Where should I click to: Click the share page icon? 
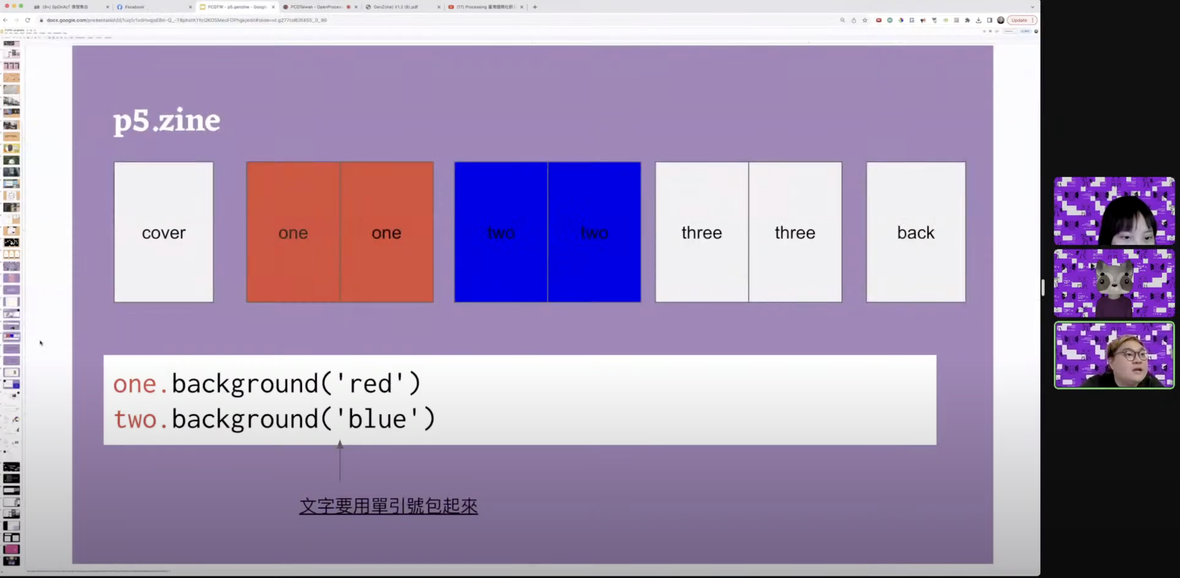coord(854,20)
